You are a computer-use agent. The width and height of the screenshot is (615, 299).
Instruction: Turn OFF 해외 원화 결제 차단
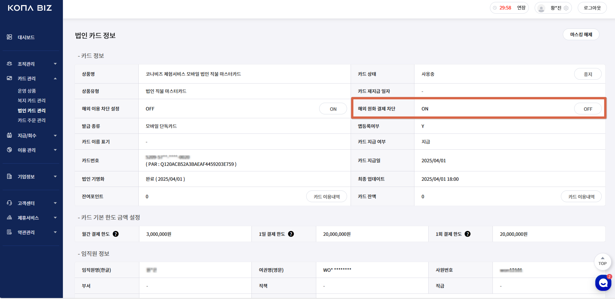[x=588, y=109]
